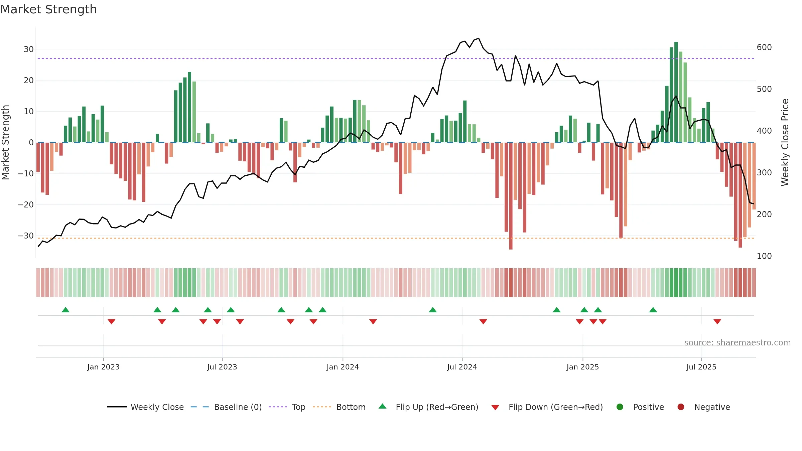Image resolution: width=802 pixels, height=451 pixels.
Task: Click the deepest red bar below the Bottom line in 2024
Action: tap(511, 196)
